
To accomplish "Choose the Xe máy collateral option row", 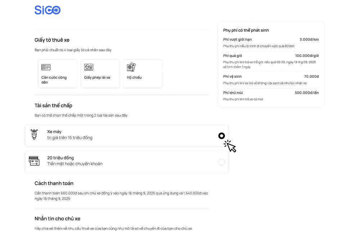I will click(x=126, y=136).
